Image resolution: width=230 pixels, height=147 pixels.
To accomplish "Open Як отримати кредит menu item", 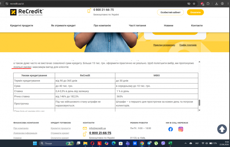I will pyautogui.click(x=63, y=26).
